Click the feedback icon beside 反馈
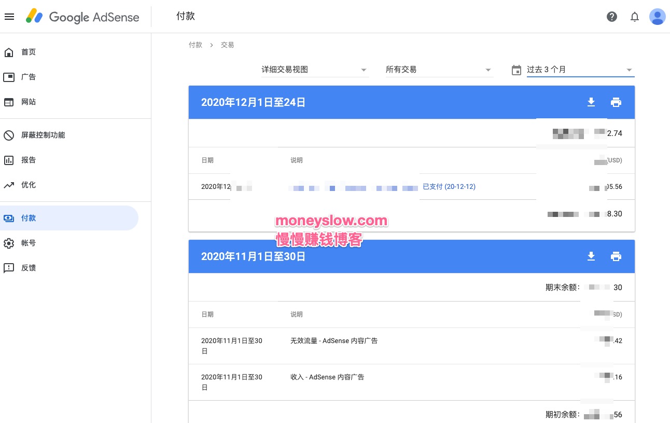The height and width of the screenshot is (423, 670). (x=9, y=268)
